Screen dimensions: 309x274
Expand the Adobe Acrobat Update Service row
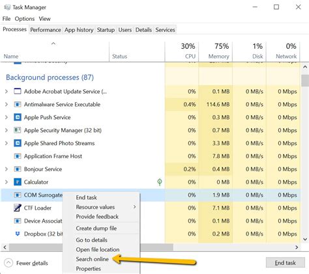(7, 92)
